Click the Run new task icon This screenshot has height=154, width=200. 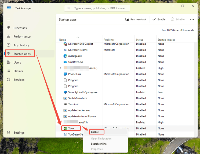pos(127,19)
